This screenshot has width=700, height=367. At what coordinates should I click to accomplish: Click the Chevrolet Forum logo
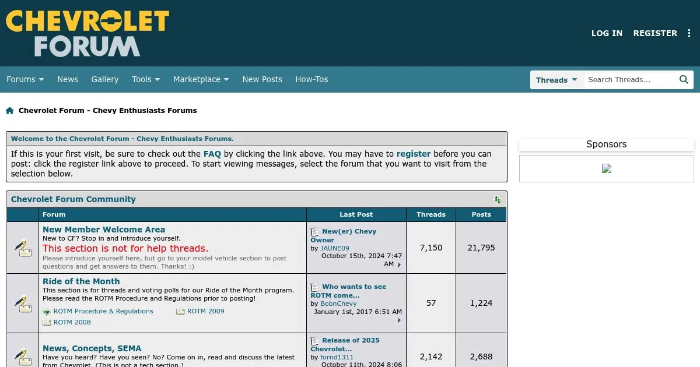87,33
